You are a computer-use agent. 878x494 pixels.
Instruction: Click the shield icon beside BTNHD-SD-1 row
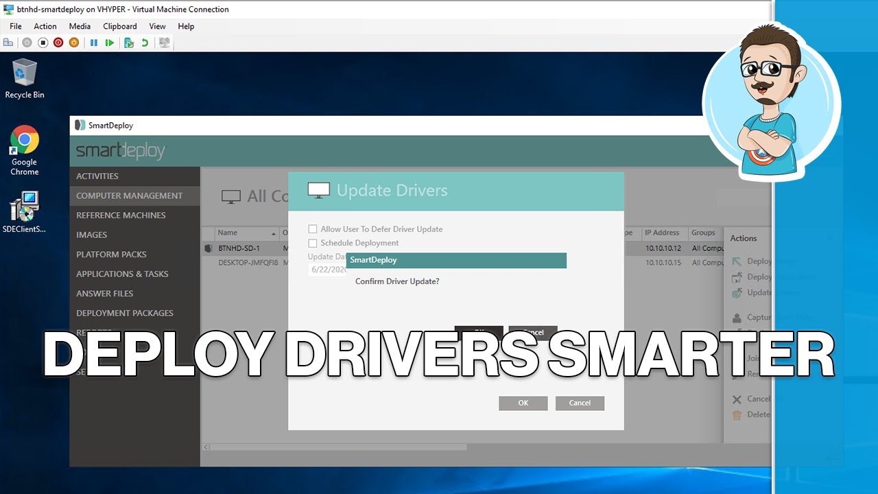(209, 248)
